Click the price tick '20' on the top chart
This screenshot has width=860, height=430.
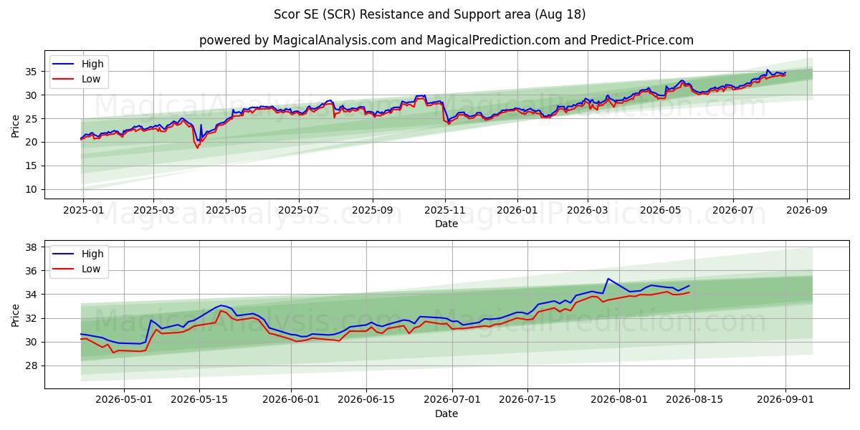coord(33,143)
